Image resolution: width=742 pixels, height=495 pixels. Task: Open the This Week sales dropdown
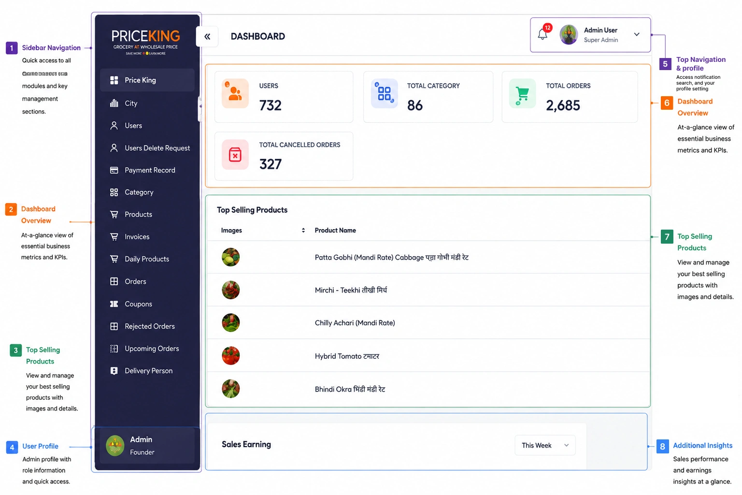(545, 445)
